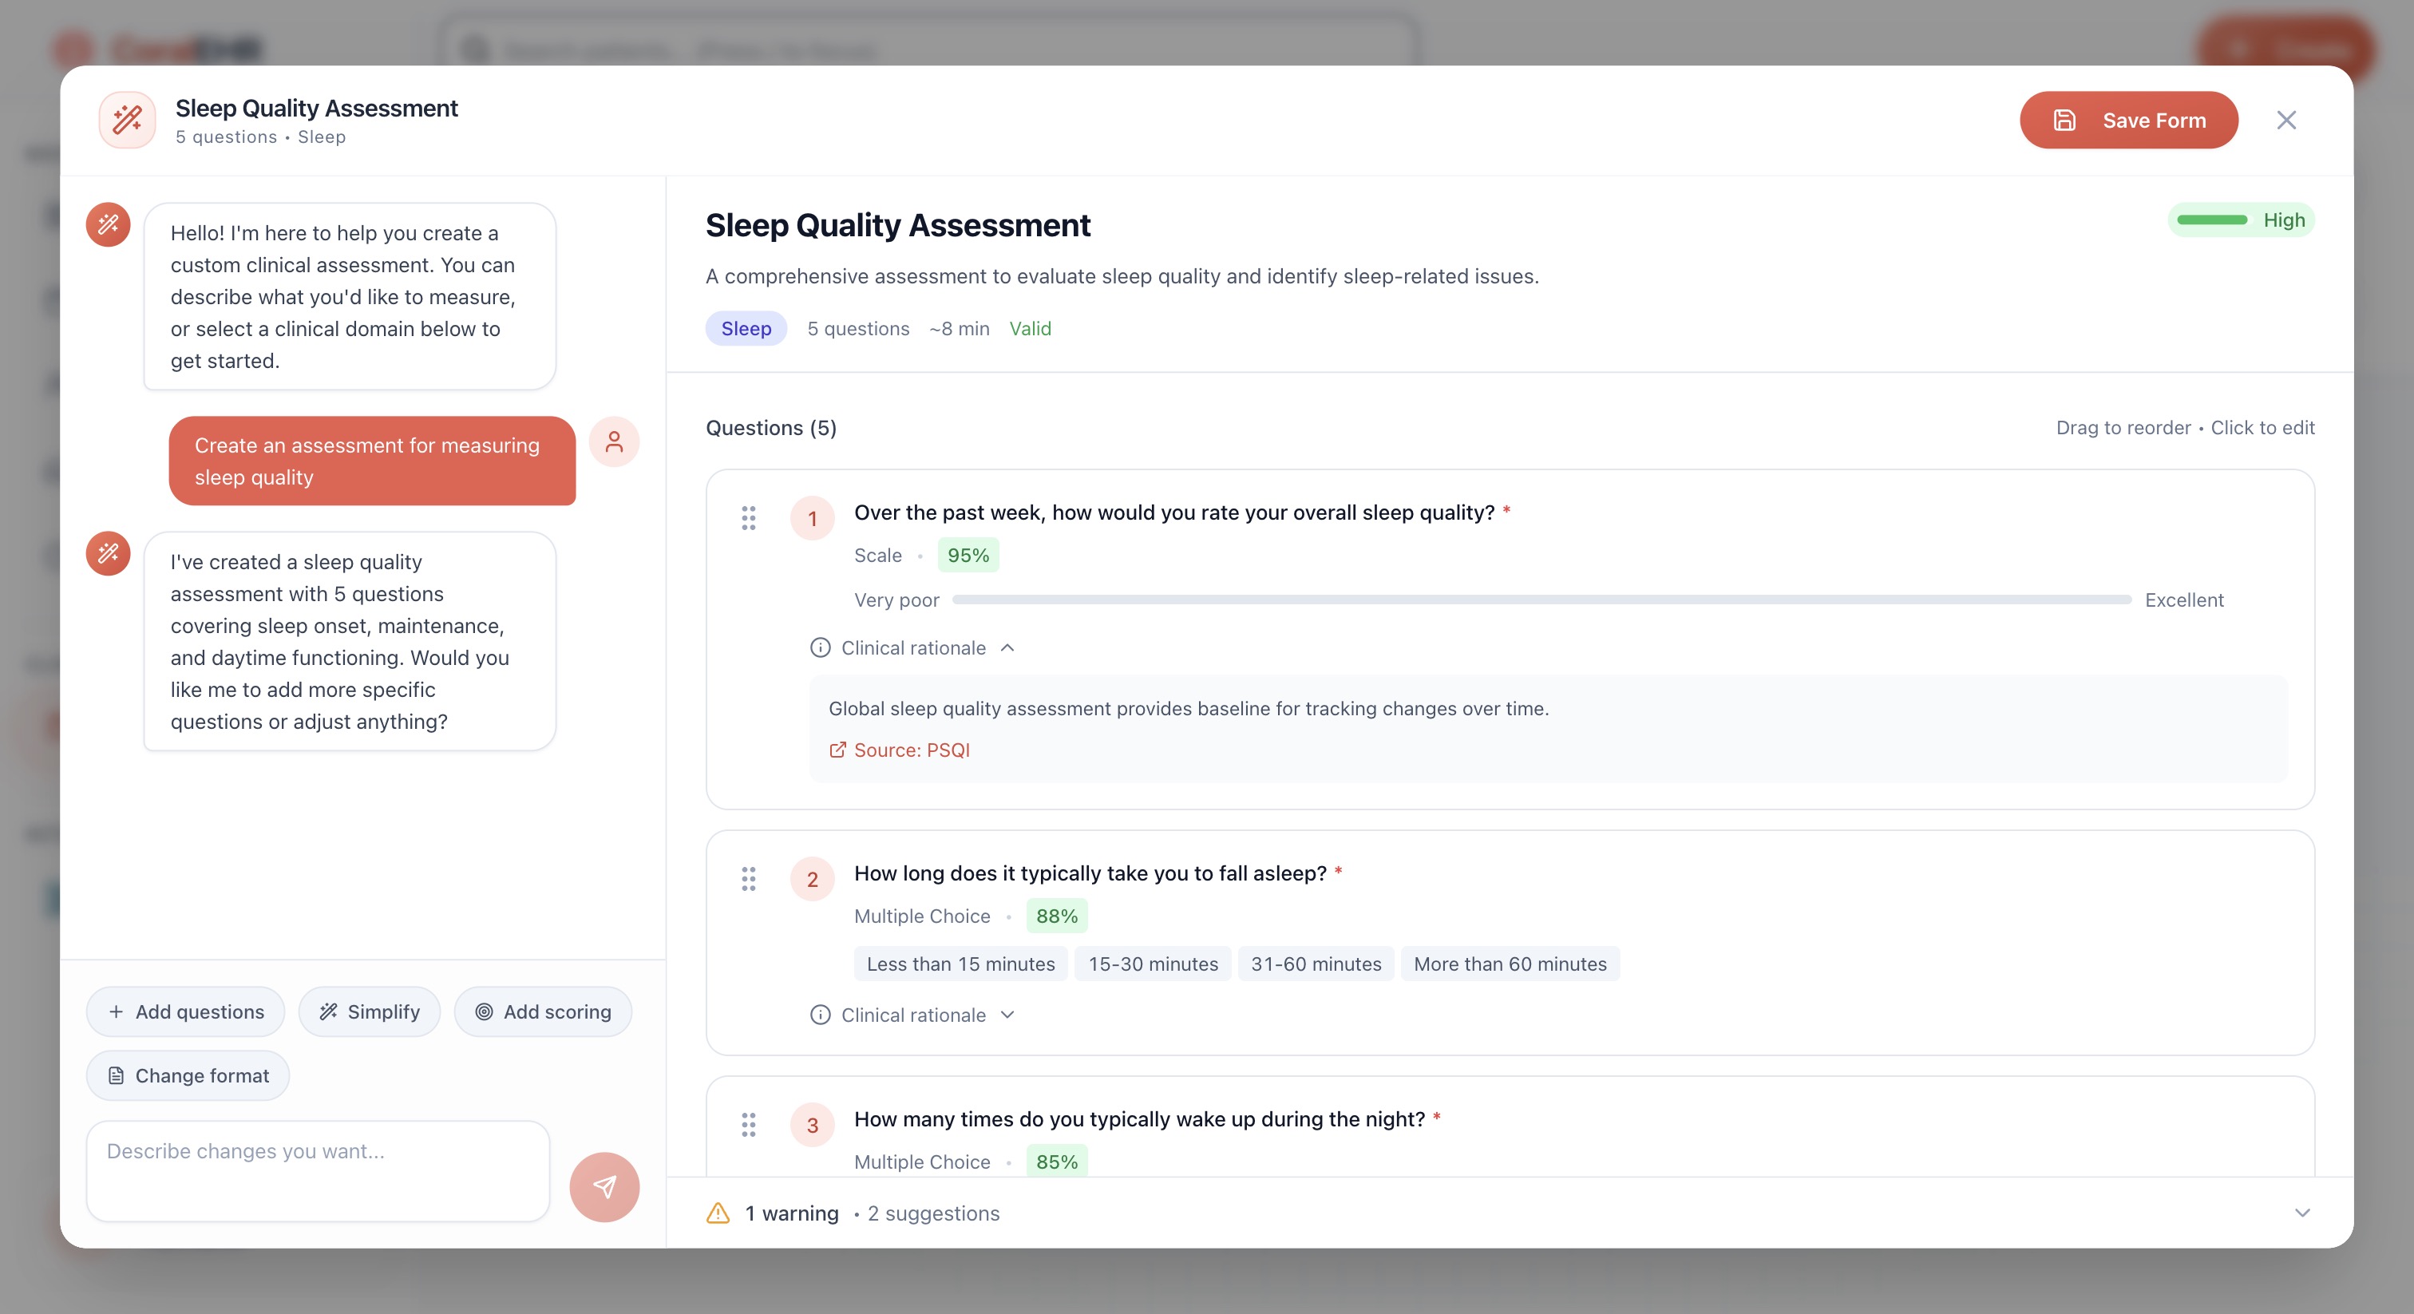Click the Change format document icon
The width and height of the screenshot is (2414, 1314).
[115, 1076]
